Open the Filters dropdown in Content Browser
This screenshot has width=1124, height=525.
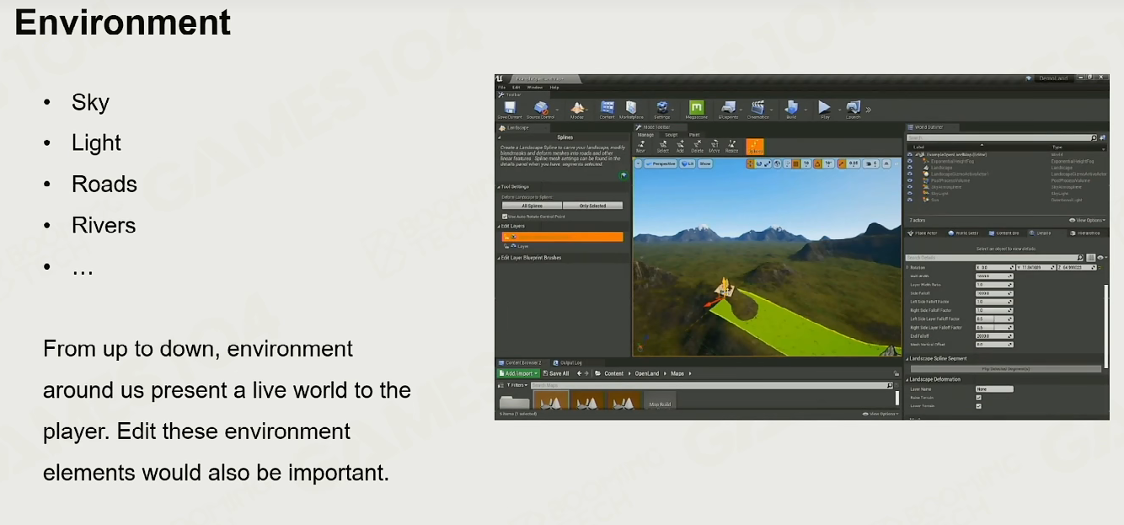[516, 385]
